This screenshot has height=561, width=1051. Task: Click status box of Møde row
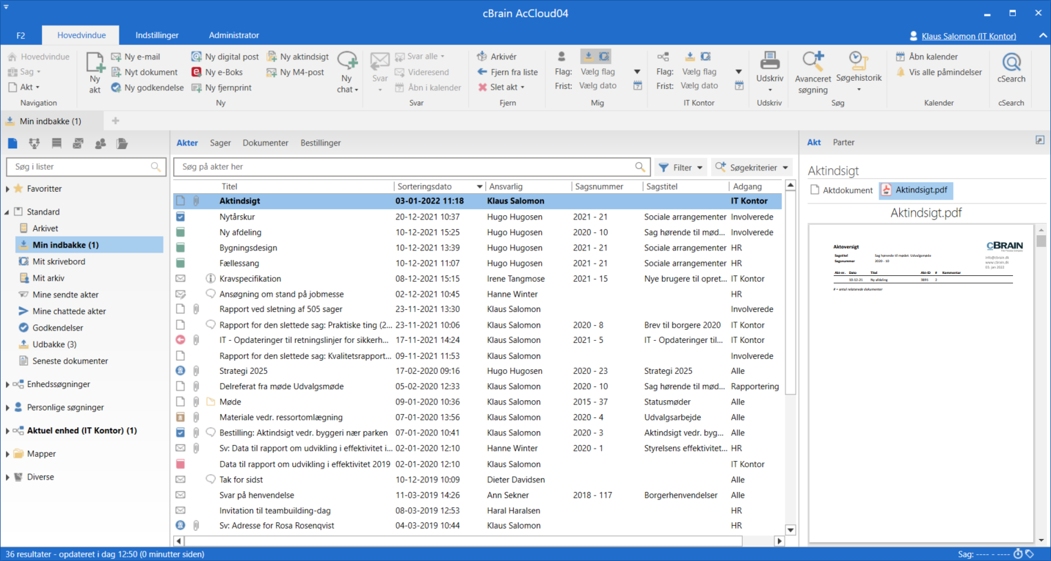click(x=180, y=402)
